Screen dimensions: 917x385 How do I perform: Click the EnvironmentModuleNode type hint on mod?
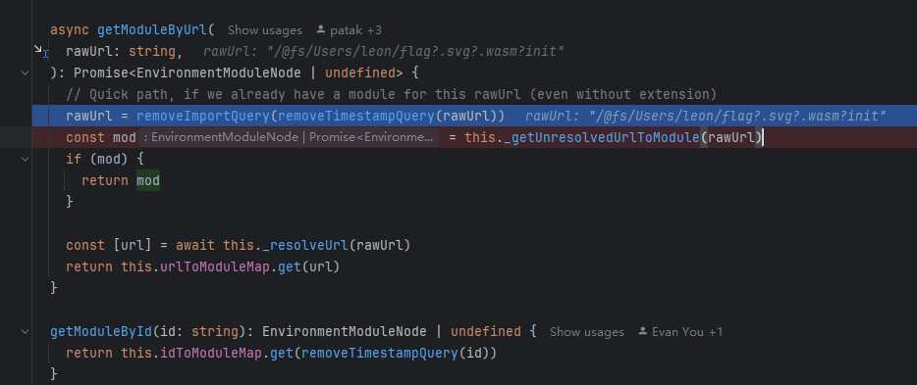click(287, 138)
